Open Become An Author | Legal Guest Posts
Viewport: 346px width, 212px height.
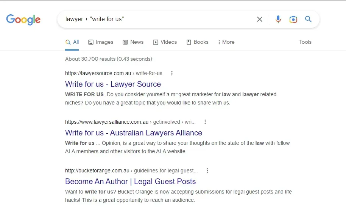(x=130, y=181)
